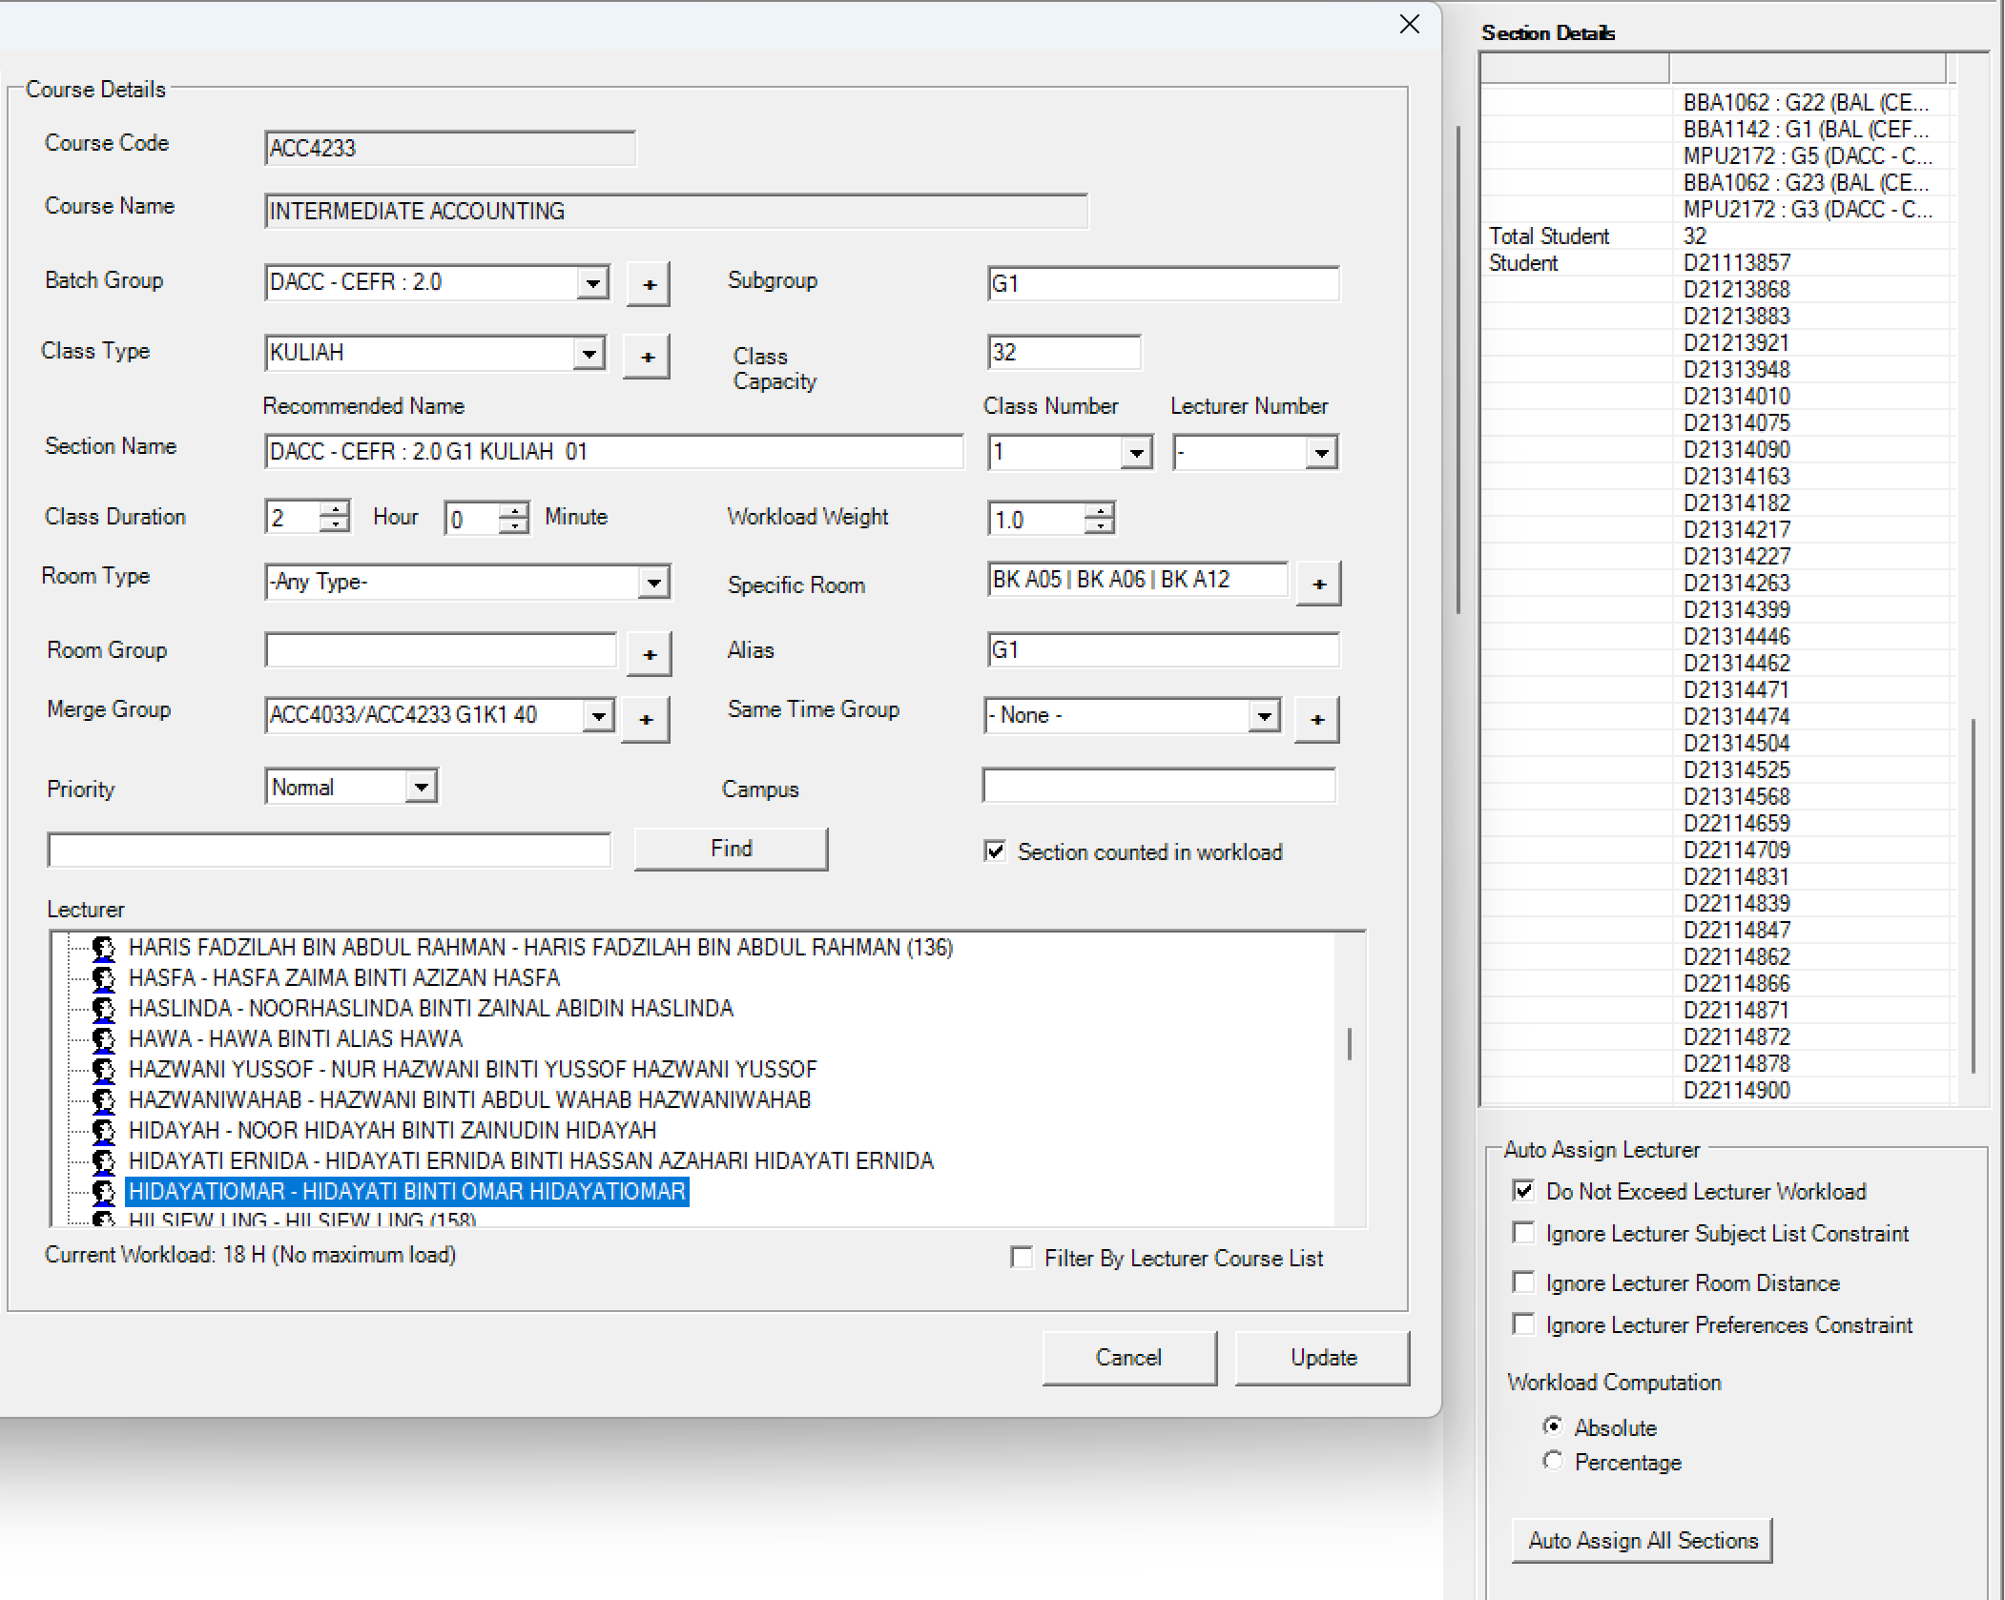Select HIDAYAH - NOOR HIDAYAH lecturer entry
2005x1600 pixels.
[391, 1130]
